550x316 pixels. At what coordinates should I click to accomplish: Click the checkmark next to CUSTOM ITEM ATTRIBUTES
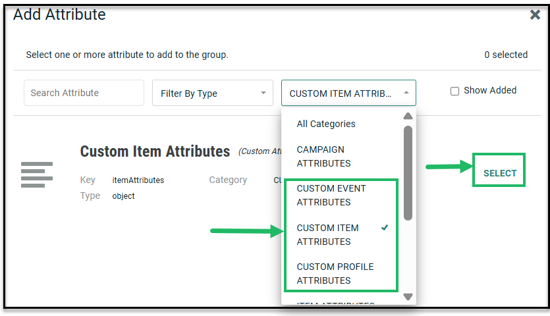tap(385, 228)
